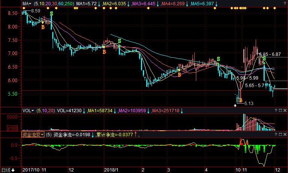Click the cyan MA5=6.397 legend value
The height and width of the screenshot is (173, 288).
click(202, 4)
